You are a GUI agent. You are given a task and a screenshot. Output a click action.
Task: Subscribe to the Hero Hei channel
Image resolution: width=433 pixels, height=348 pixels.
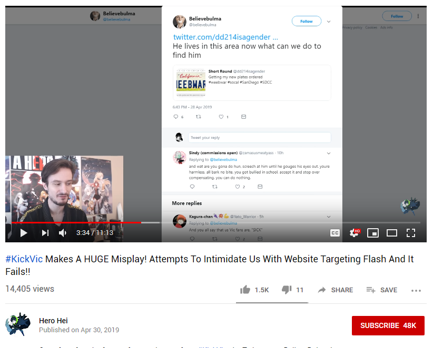(388, 326)
